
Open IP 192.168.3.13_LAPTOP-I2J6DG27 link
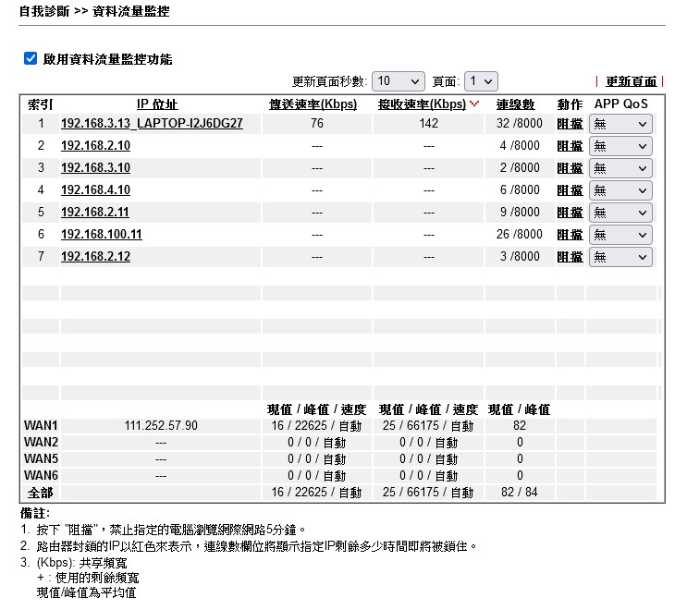coord(152,124)
